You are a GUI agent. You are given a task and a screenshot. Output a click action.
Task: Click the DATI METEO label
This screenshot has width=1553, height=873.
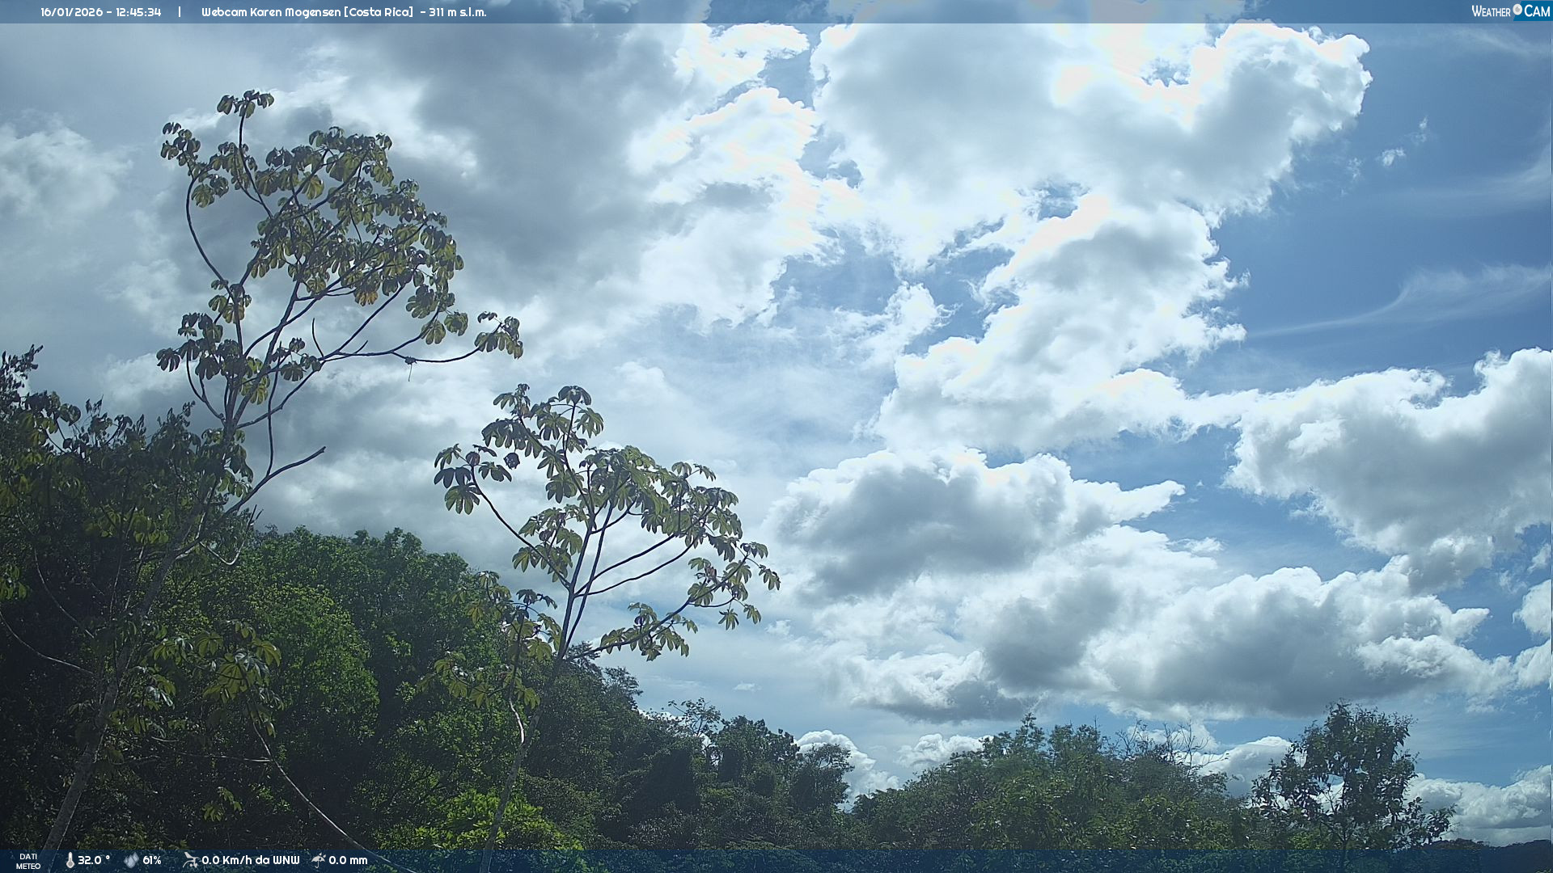pyautogui.click(x=28, y=862)
